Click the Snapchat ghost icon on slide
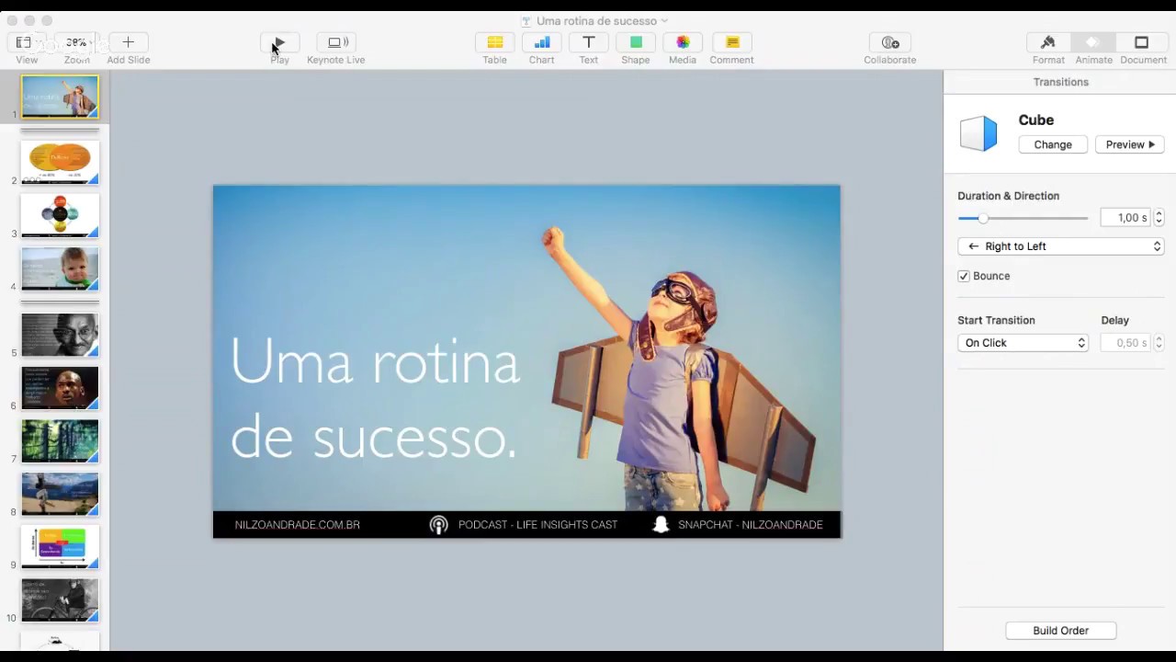 pyautogui.click(x=661, y=525)
